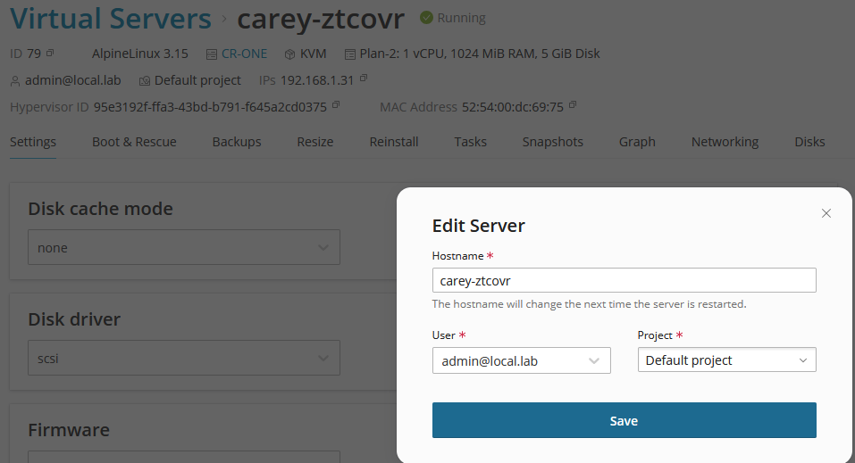Switch to the Disks tab

(x=809, y=142)
